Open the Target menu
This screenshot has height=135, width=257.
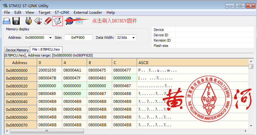coord(44,12)
